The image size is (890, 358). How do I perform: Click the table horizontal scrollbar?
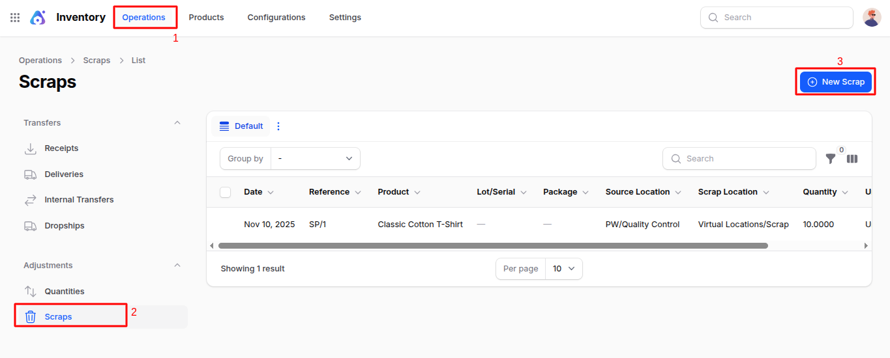[492, 246]
